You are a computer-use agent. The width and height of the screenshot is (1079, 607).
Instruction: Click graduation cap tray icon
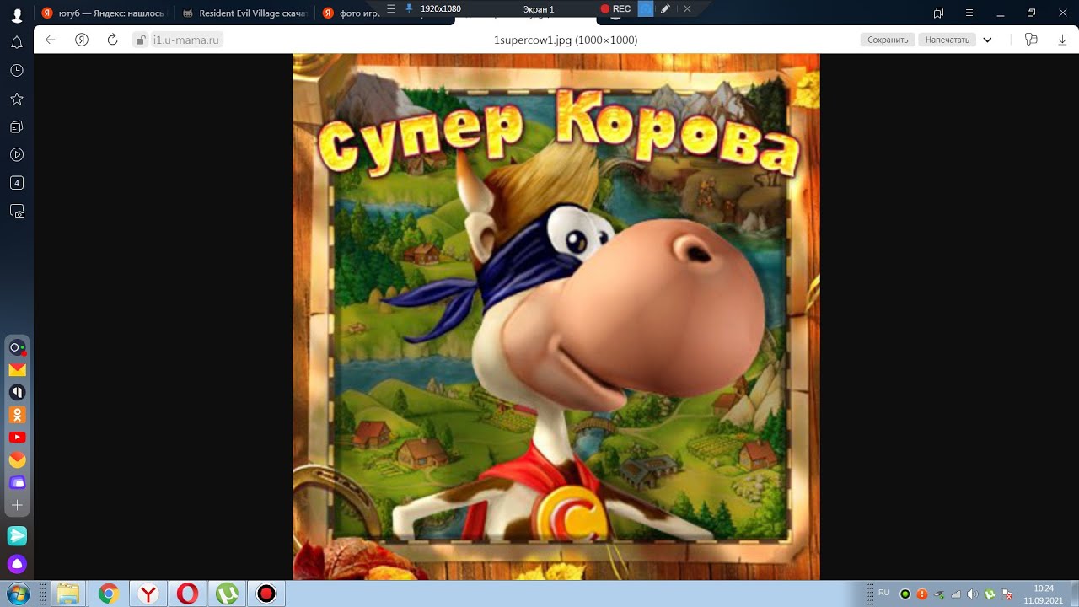coord(939,594)
